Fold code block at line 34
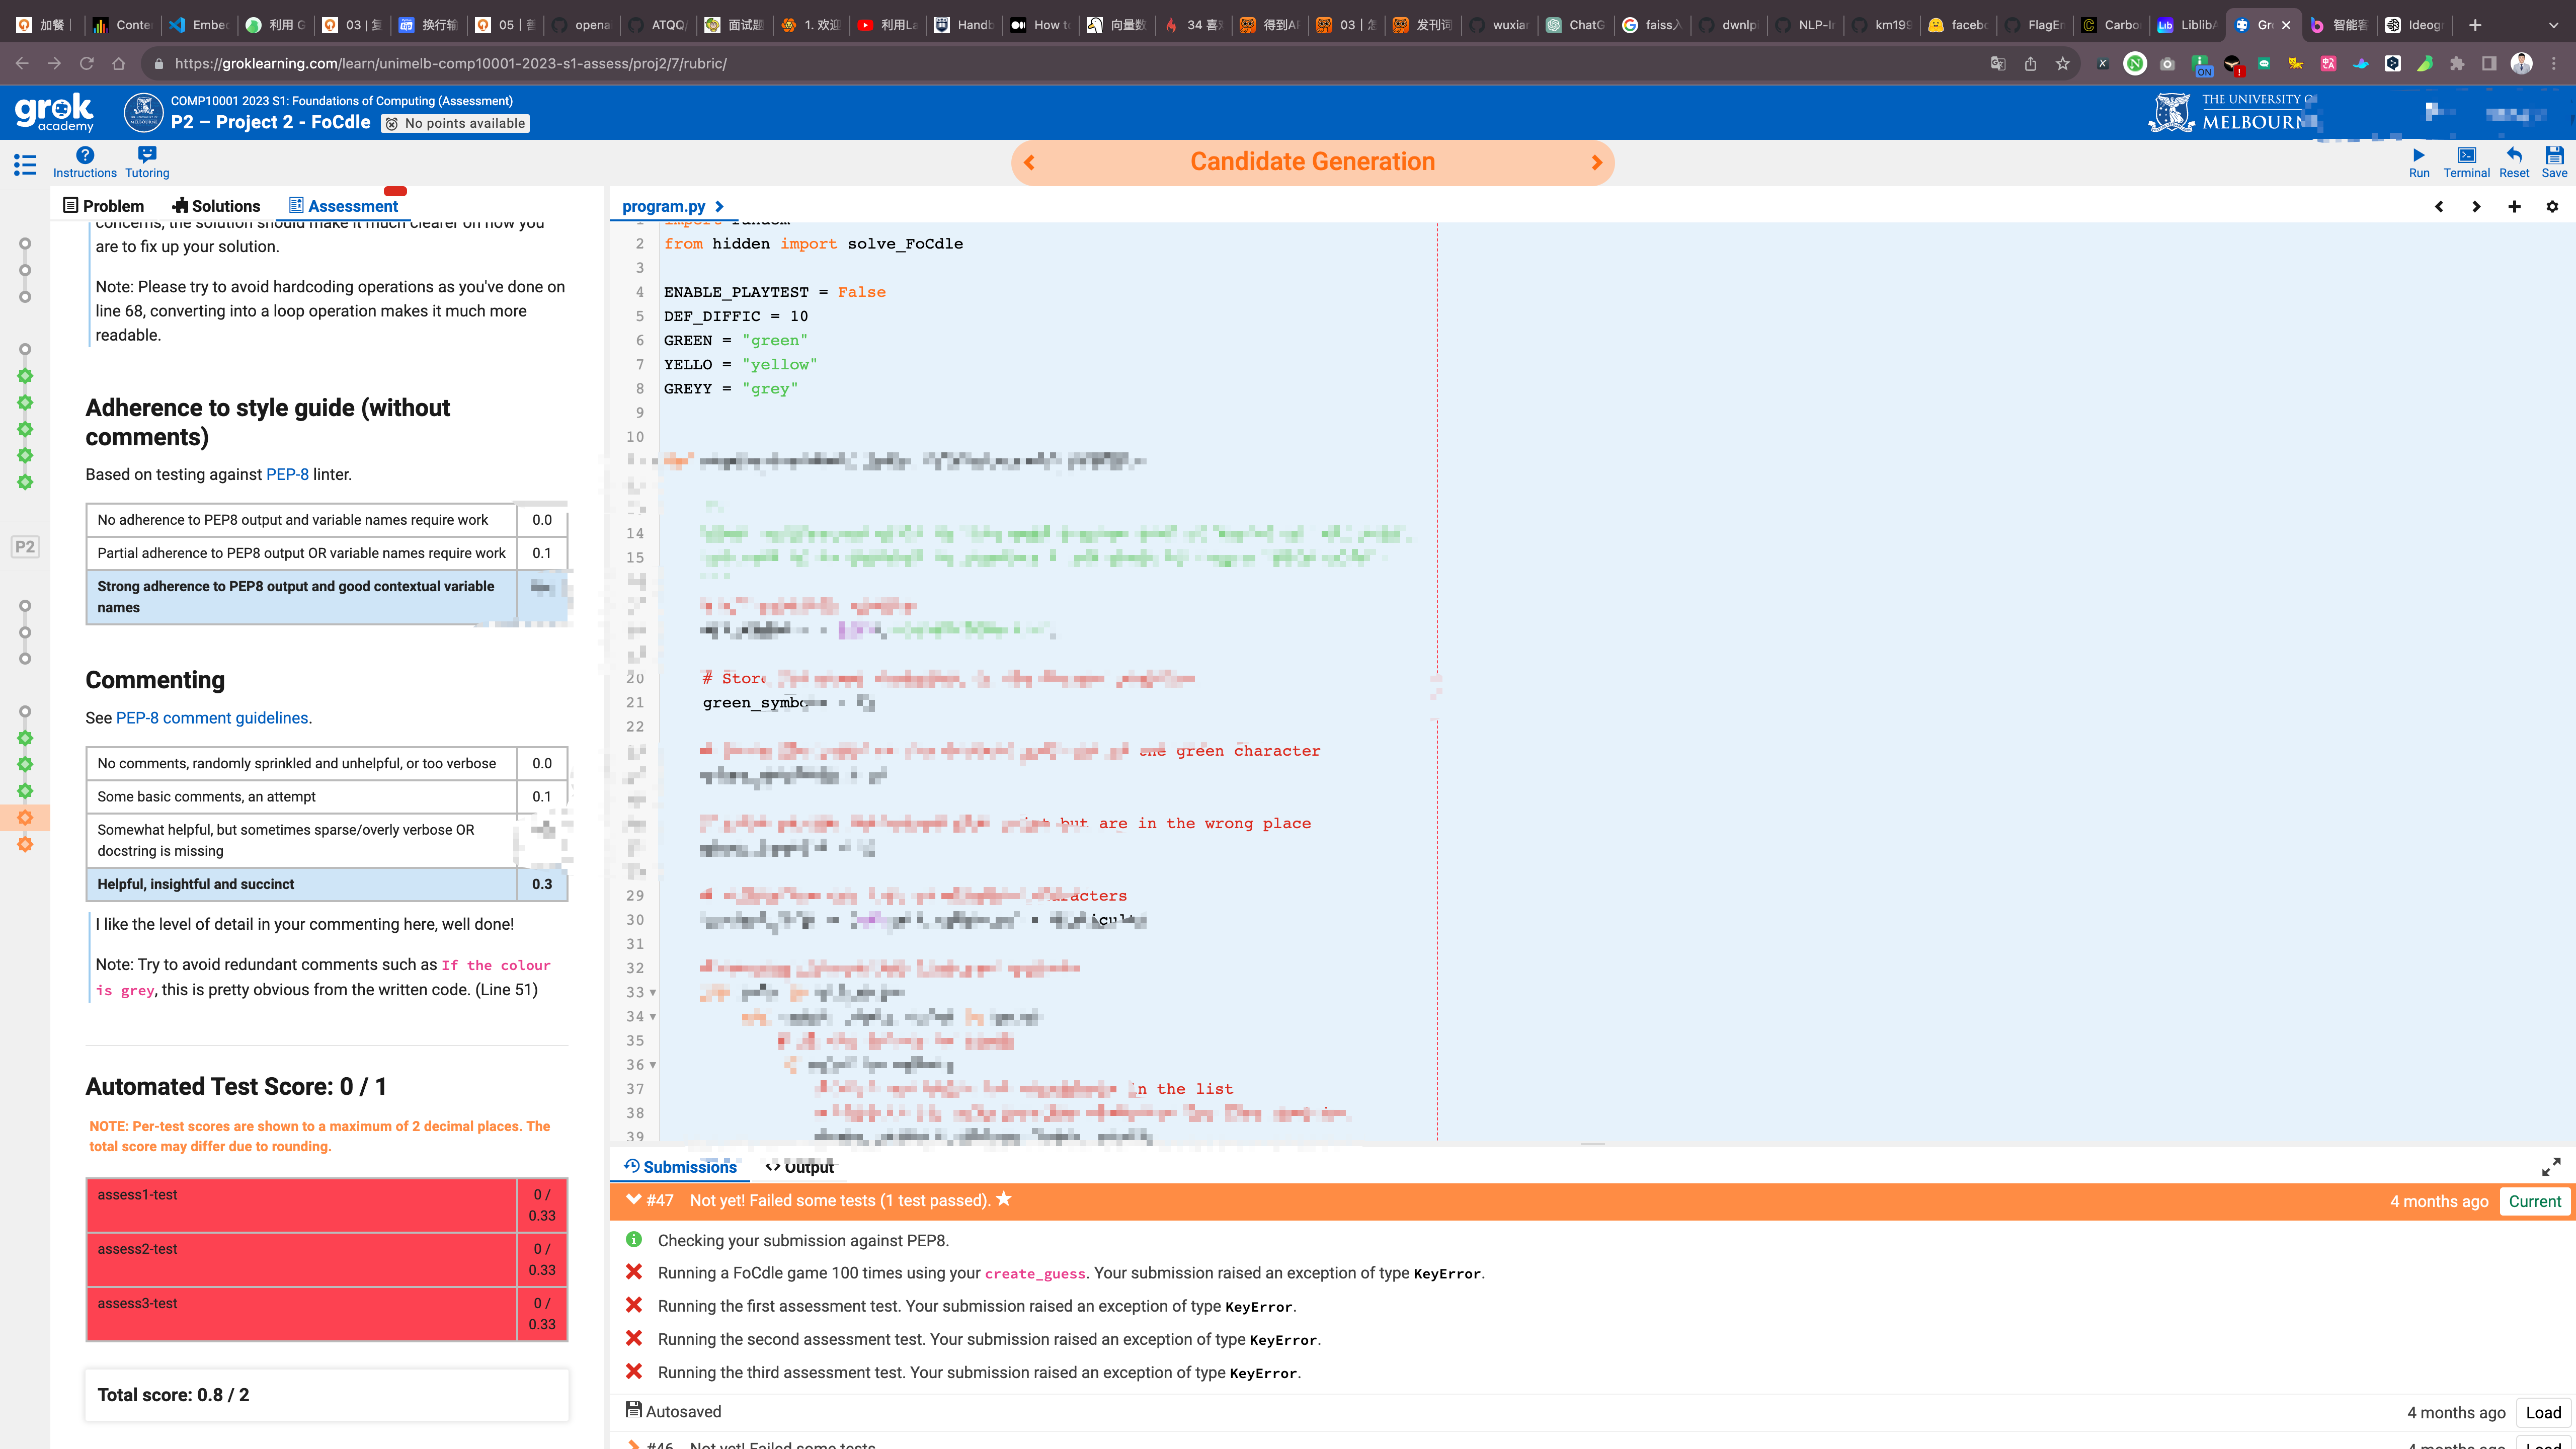This screenshot has height=1449, width=2576. click(x=653, y=1017)
